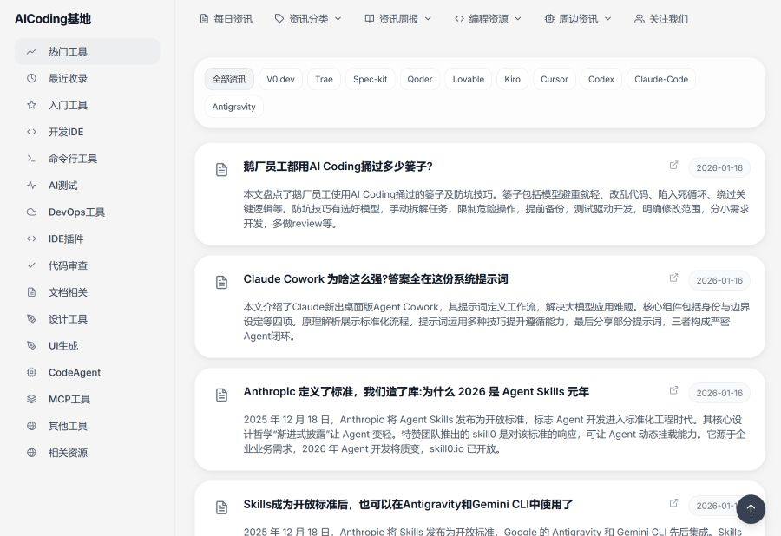Image resolution: width=781 pixels, height=536 pixels.
Task: Click the scroll-to-top arrow button
Action: 751,509
